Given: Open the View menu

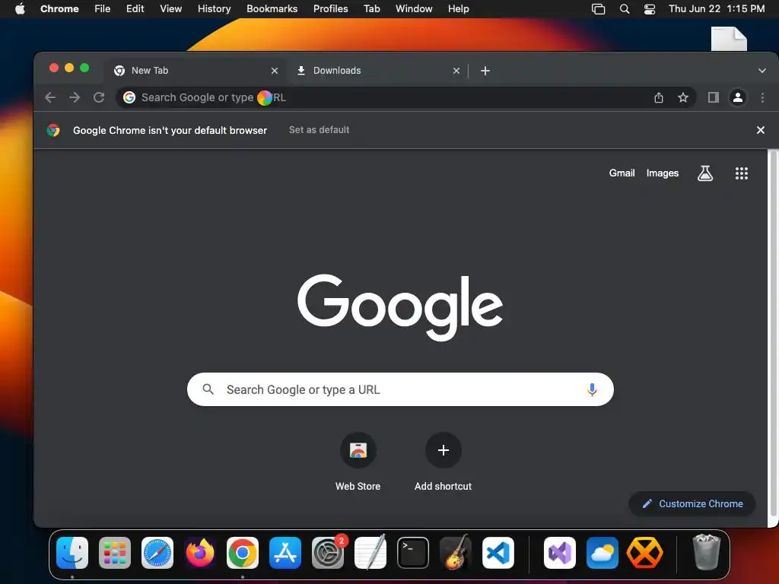Looking at the screenshot, I should pos(171,8).
